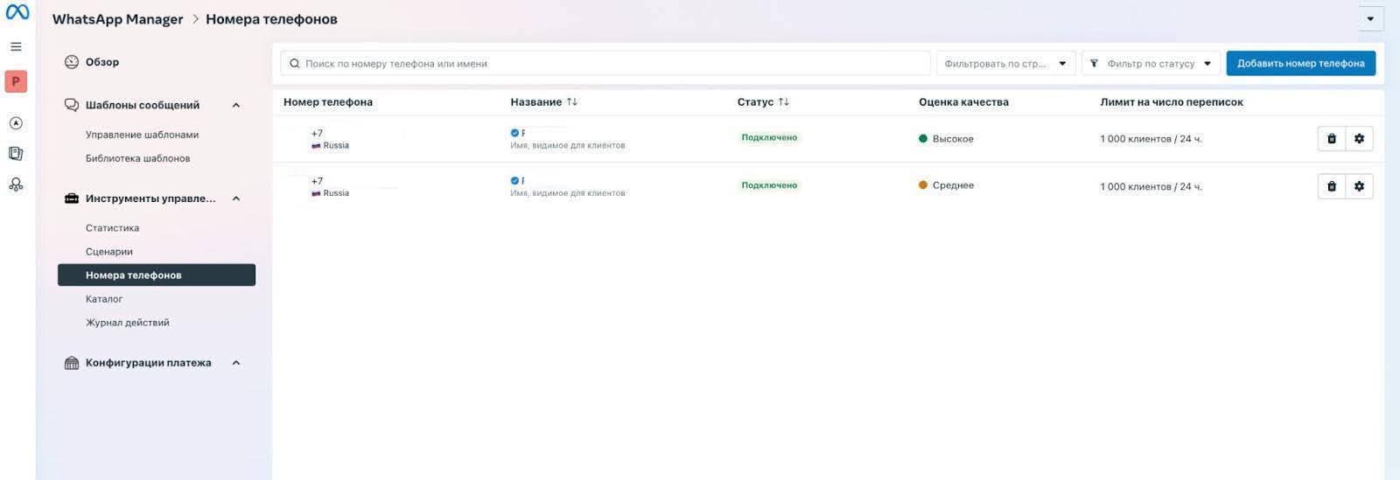Click the Оценка качества column header
Image resolution: width=1400 pixels, height=480 pixels.
pos(963,102)
